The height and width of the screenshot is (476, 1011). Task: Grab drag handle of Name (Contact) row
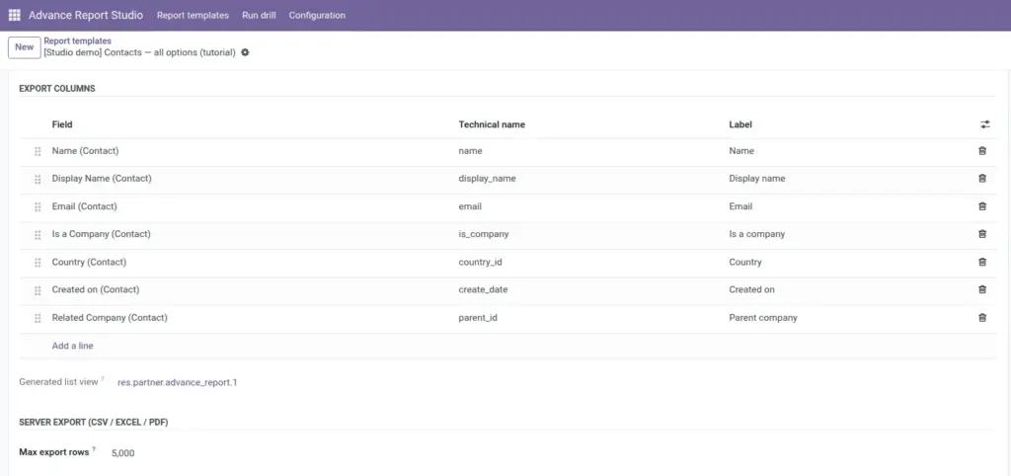pos(38,151)
